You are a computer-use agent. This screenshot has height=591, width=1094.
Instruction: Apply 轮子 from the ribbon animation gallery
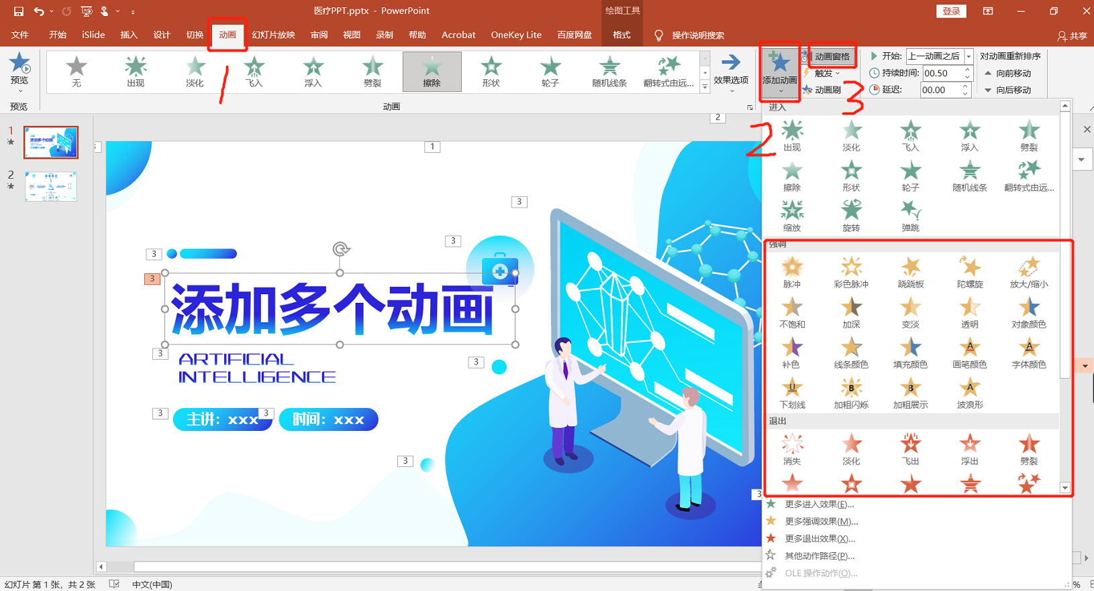550,72
